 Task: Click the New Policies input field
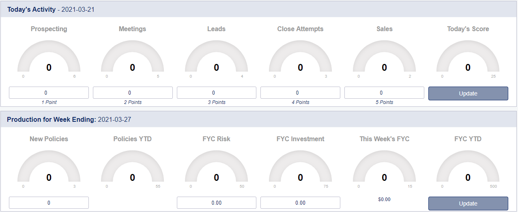point(49,203)
